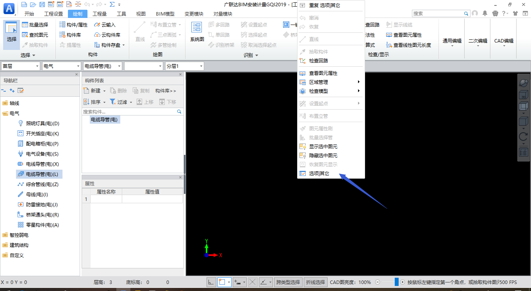Screen dimensions: 531x291
Task: Click the edit note icon in 导航栏
Action: [21, 90]
